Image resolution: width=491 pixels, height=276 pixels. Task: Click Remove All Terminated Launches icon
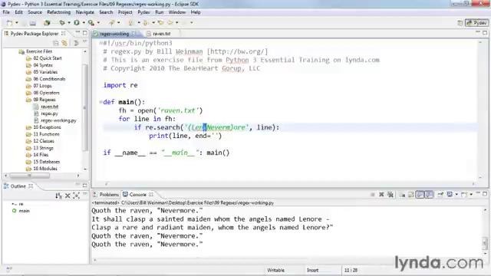pyautogui.click(x=390, y=195)
